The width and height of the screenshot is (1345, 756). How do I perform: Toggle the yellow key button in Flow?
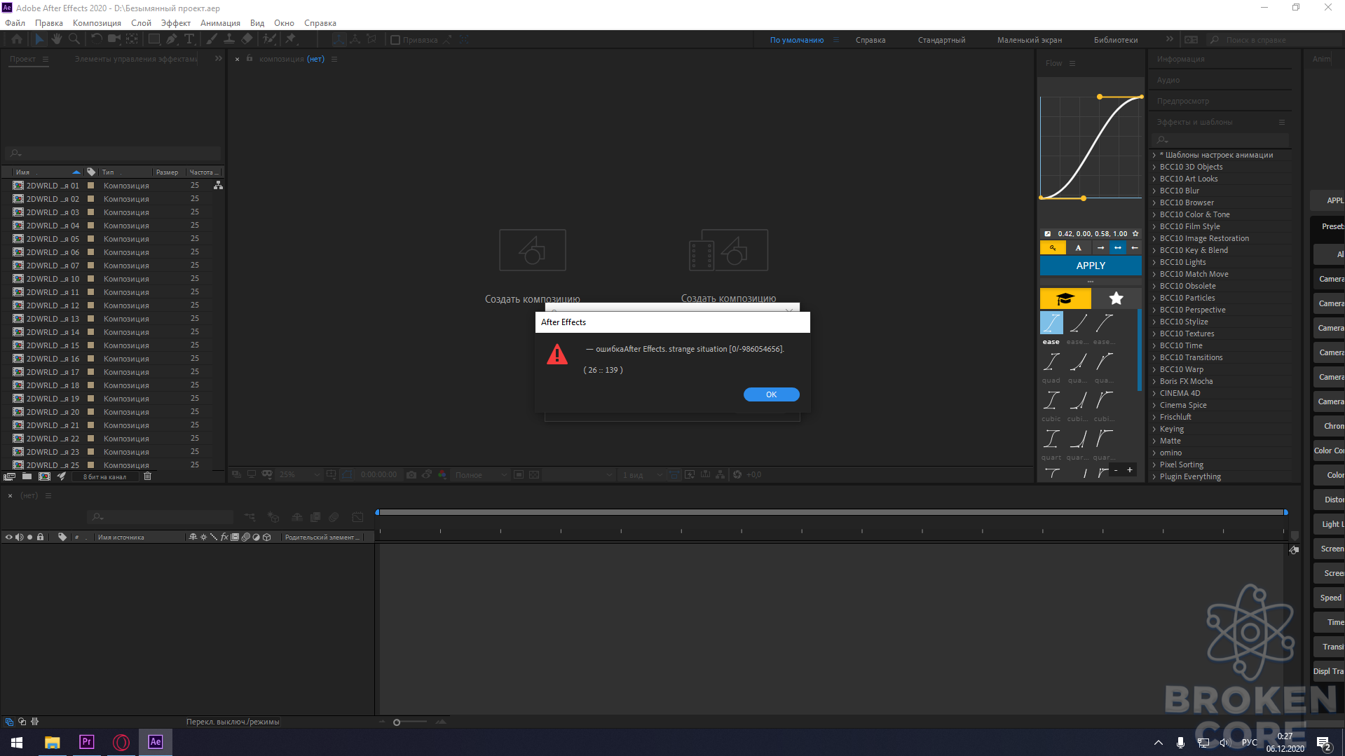pyautogui.click(x=1053, y=248)
